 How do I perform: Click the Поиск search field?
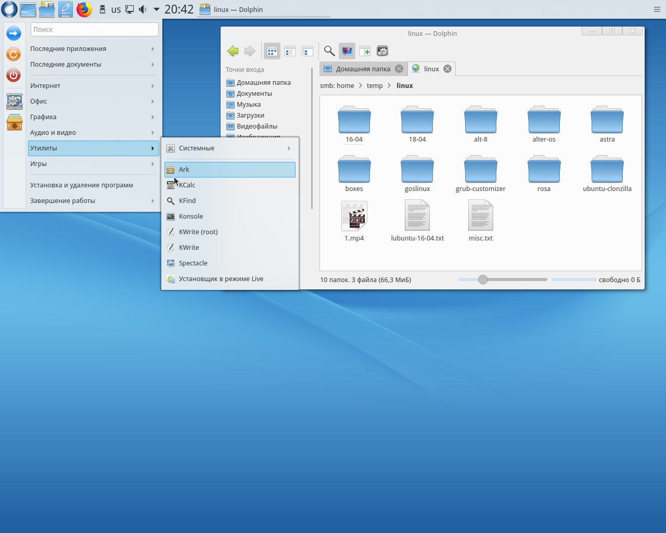click(94, 30)
